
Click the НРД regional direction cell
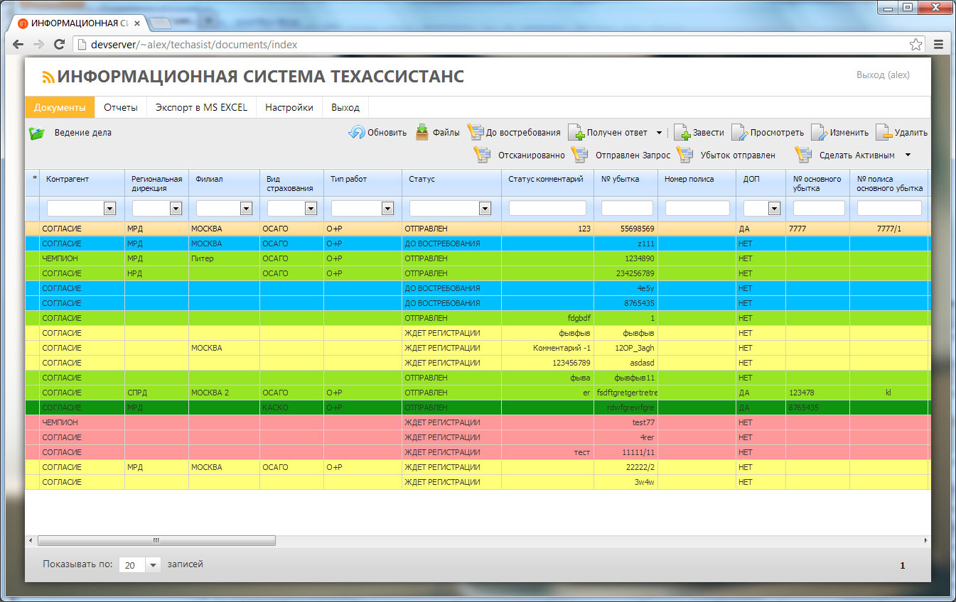(x=156, y=273)
